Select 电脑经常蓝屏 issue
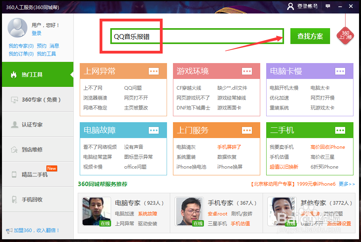 point(97,157)
